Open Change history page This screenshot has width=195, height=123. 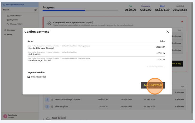click(x=16, y=24)
